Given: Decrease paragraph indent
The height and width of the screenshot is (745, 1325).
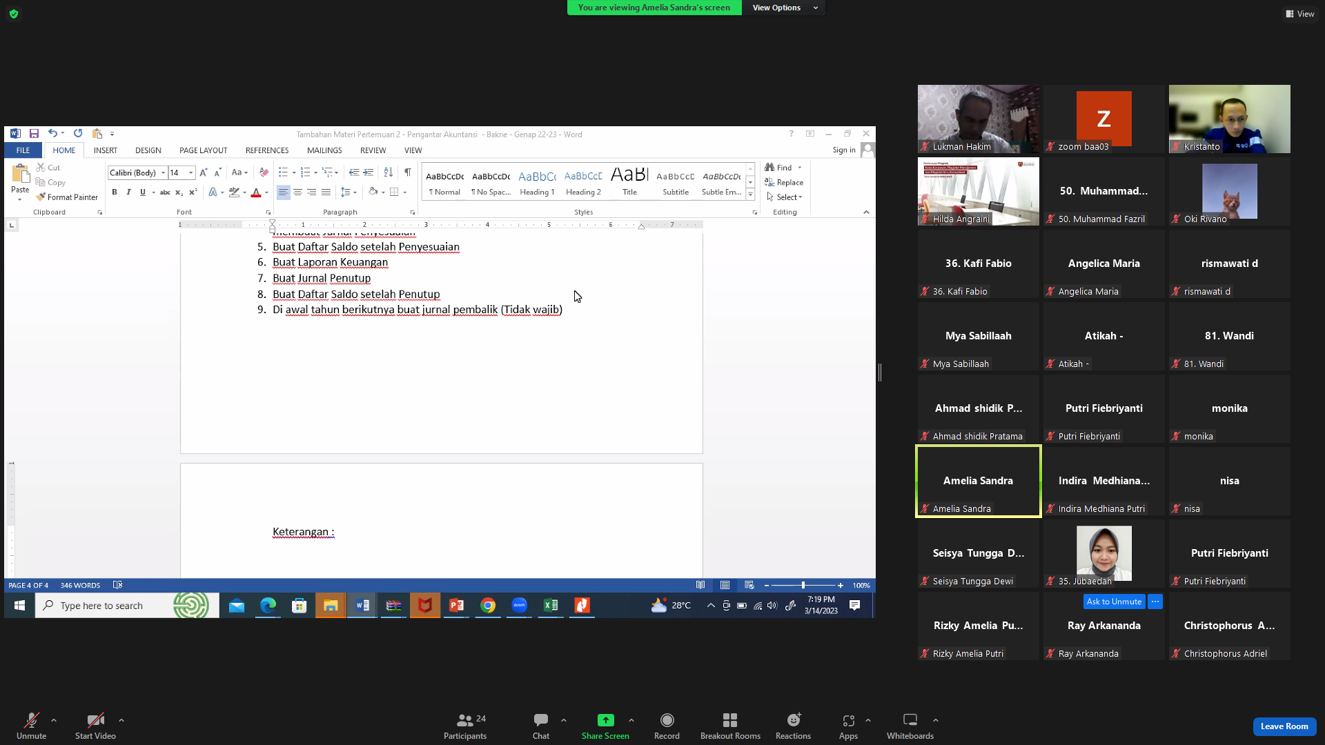Looking at the screenshot, I should 354,172.
